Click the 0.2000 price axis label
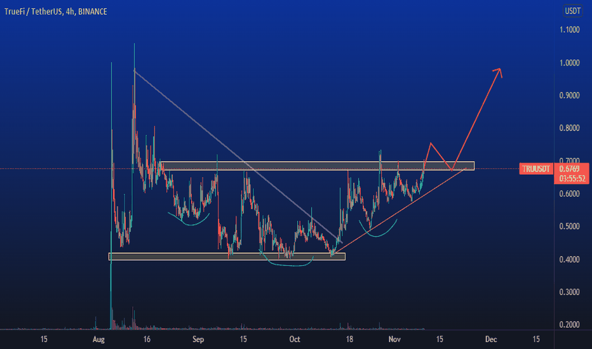This screenshot has width=592, height=349. 569,324
